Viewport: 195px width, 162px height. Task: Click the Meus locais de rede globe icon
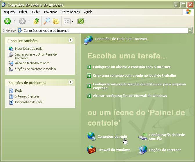point(11,49)
